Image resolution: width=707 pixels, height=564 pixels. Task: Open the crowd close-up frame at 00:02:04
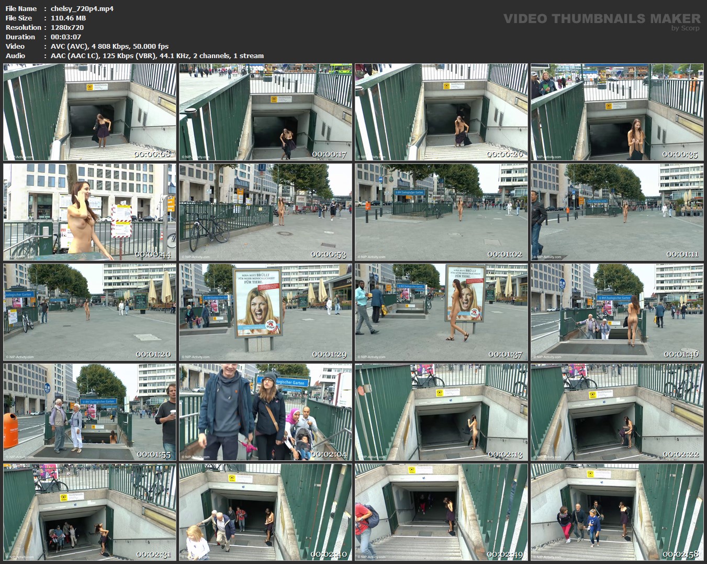pos(266,412)
